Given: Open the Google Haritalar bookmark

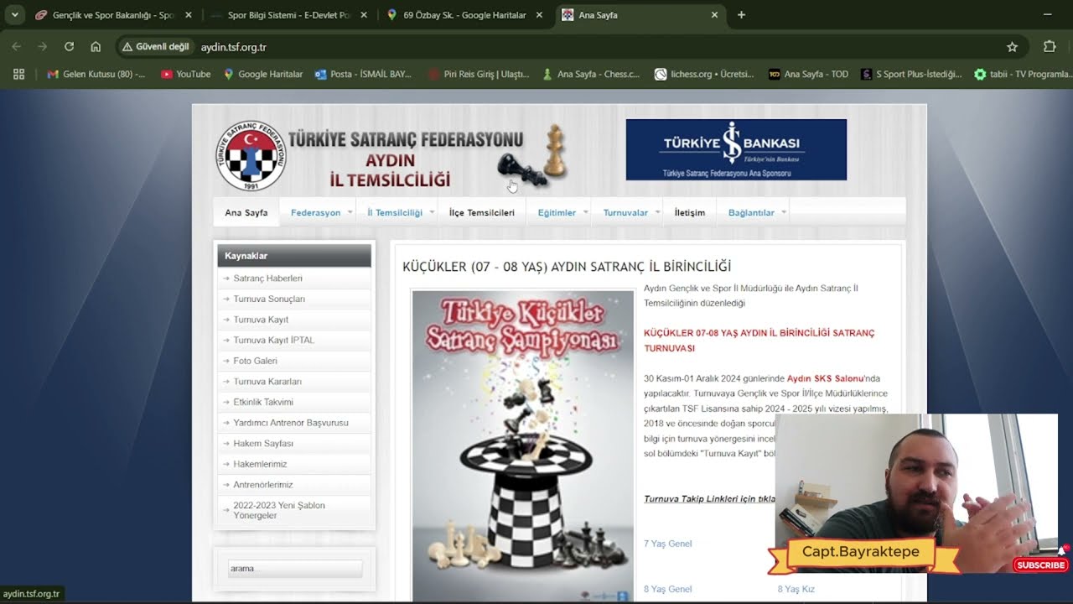Looking at the screenshot, I should click(263, 74).
